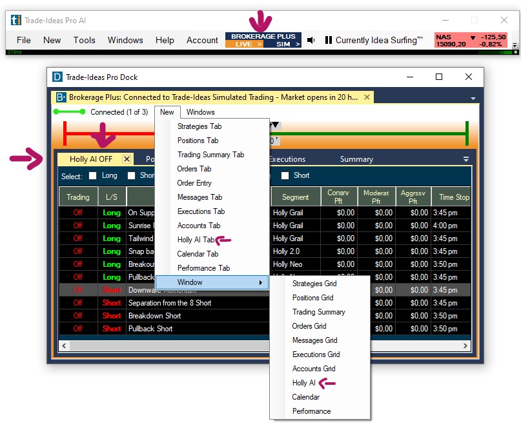Choose Holly AI in Window submenu
Image resolution: width=521 pixels, height=428 pixels.
[303, 383]
